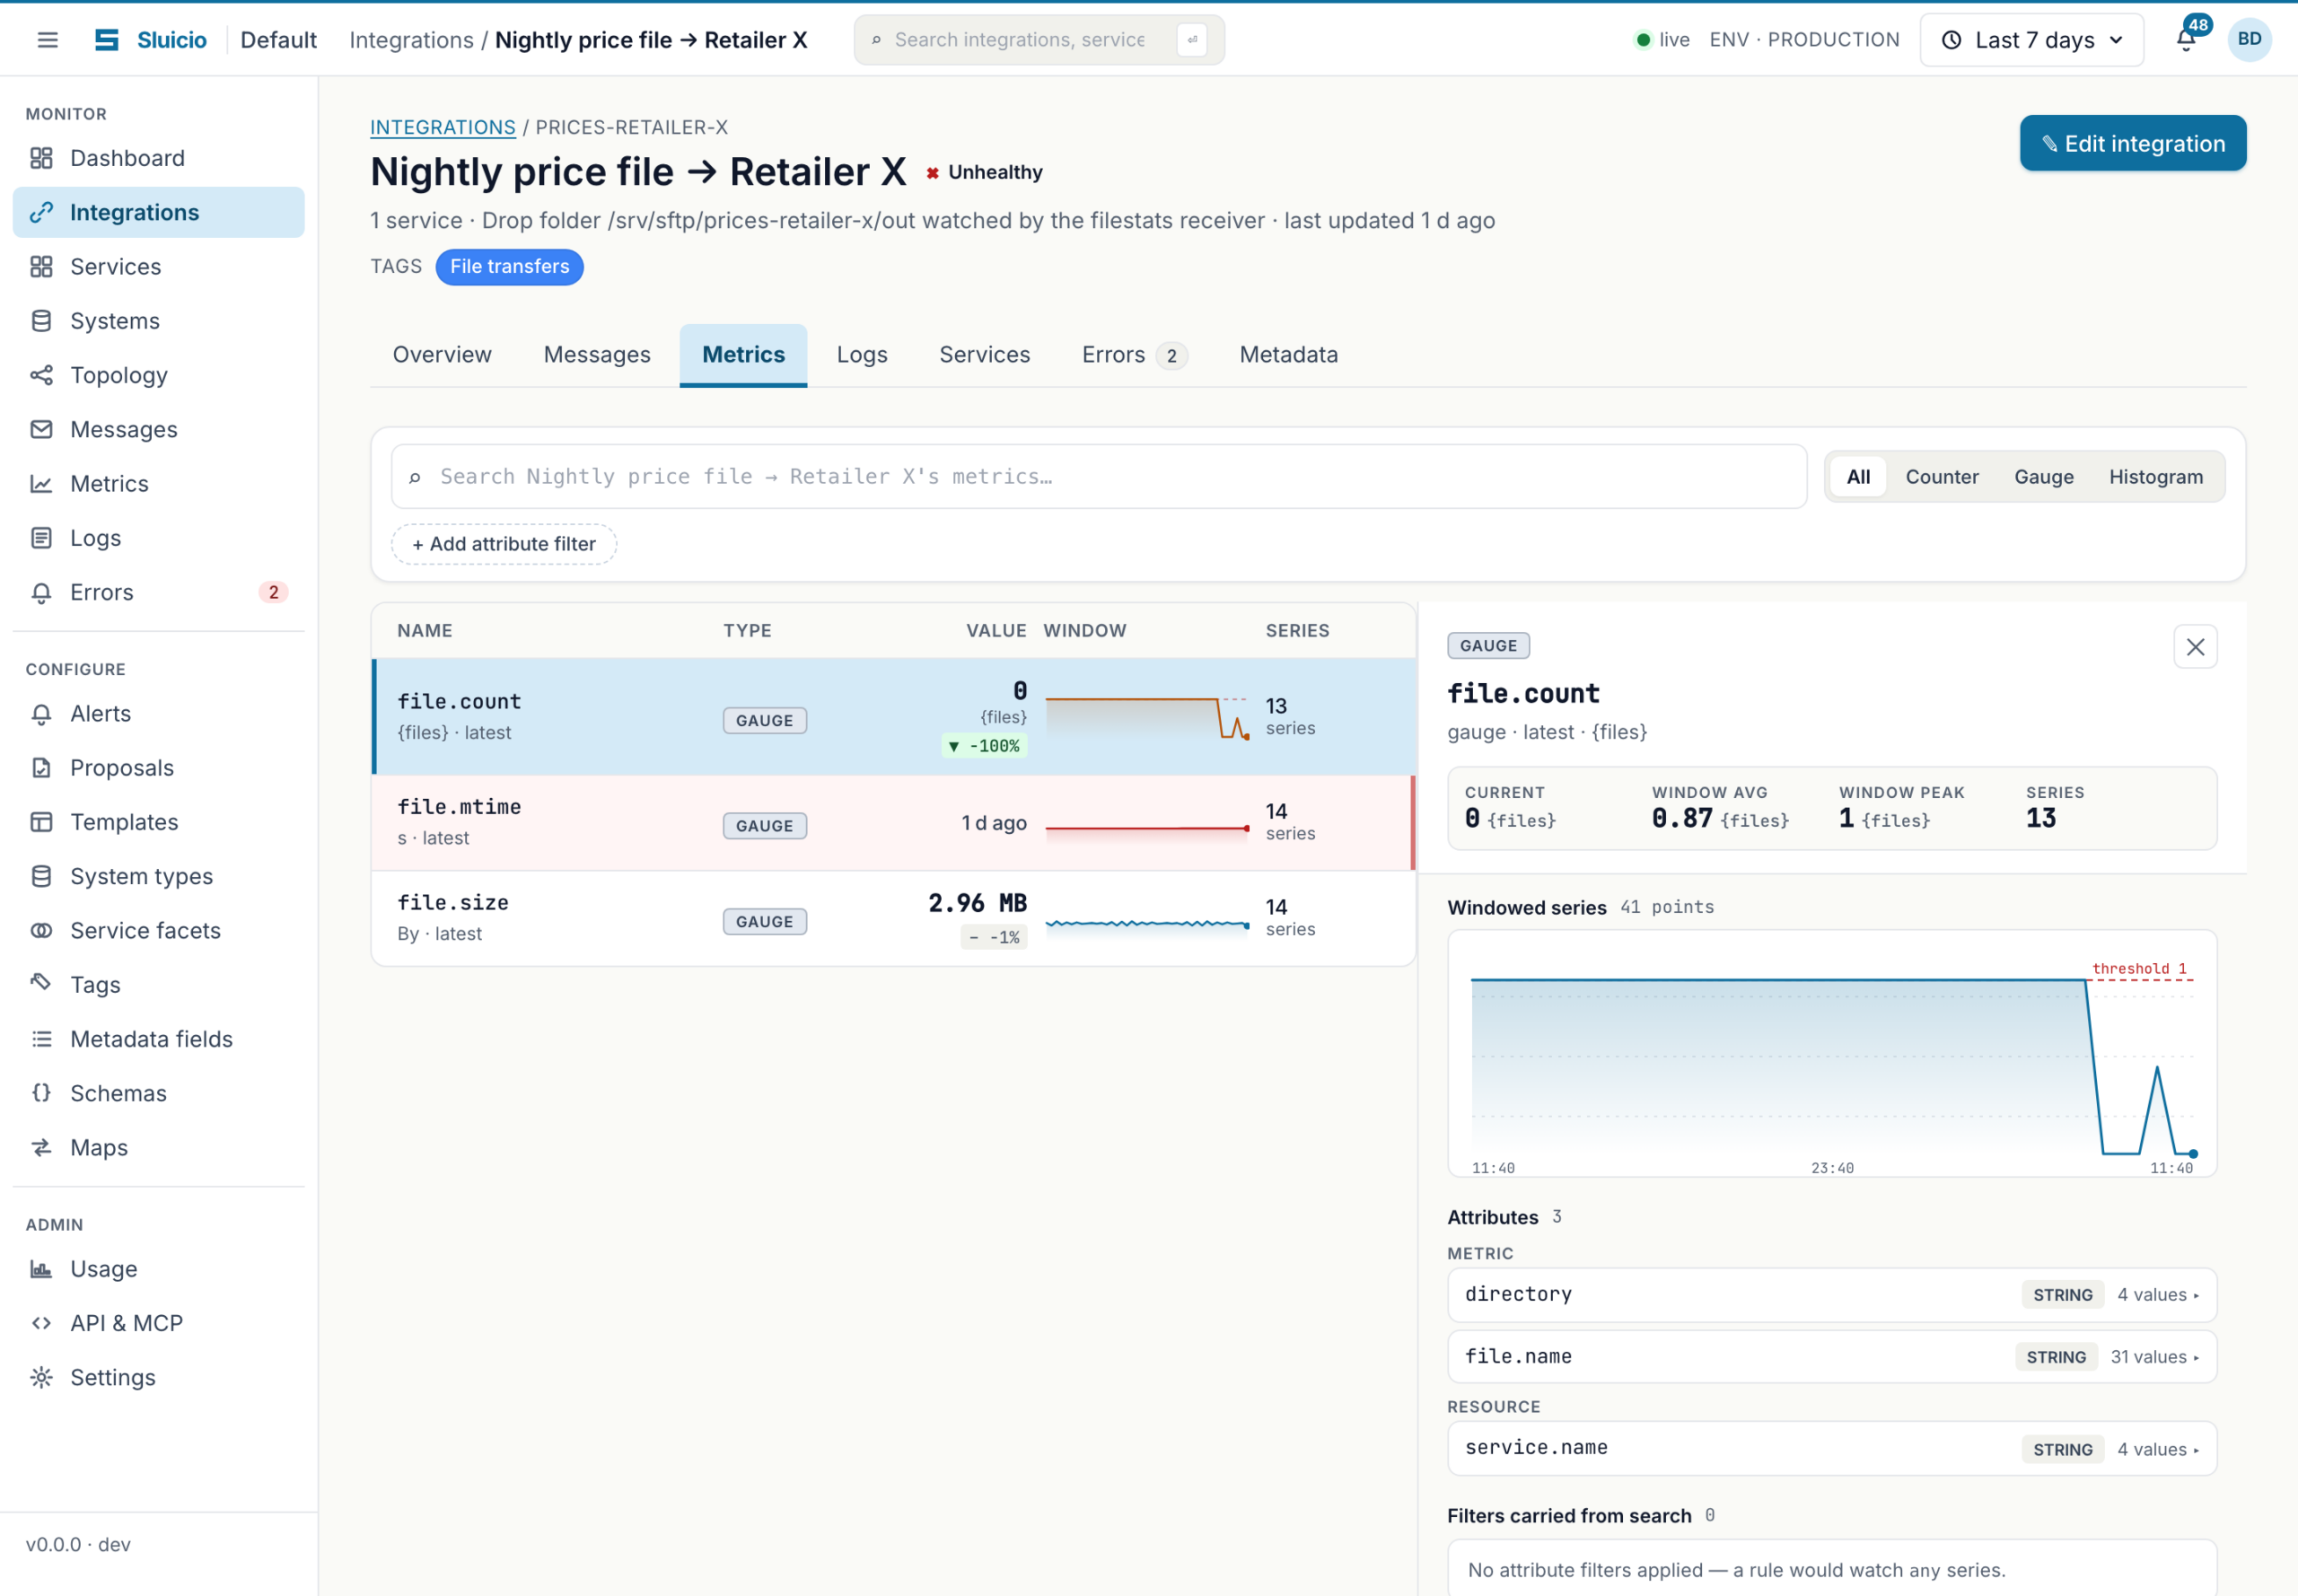2298x1596 pixels.
Task: Click the metrics search field
Action: 1098,477
